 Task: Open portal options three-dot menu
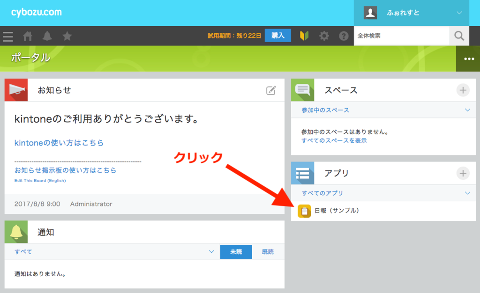pyautogui.click(x=468, y=59)
